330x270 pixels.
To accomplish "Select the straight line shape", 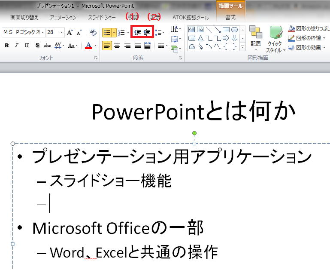I will pos(209,30).
